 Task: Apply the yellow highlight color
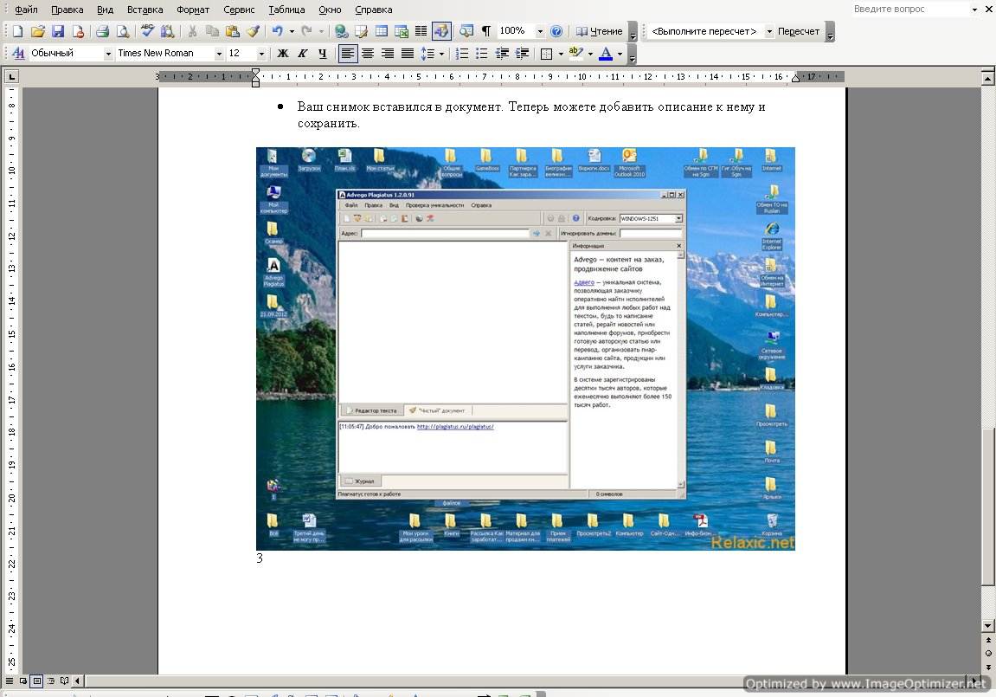(575, 54)
